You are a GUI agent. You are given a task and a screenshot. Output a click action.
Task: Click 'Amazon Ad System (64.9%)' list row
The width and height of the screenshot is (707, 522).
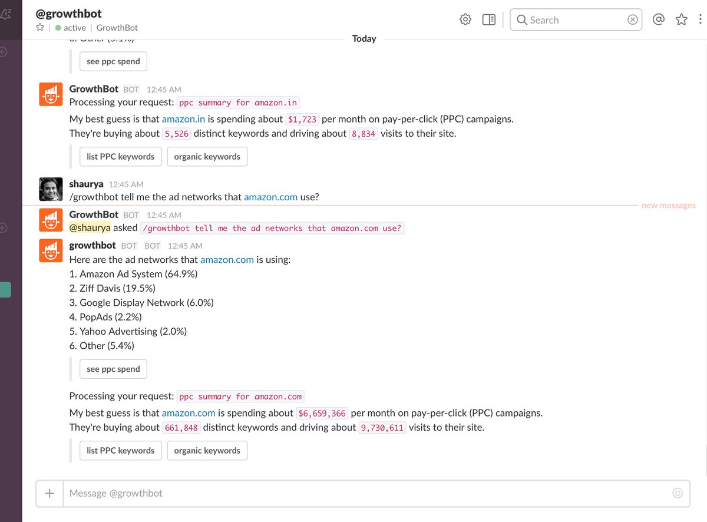coord(133,274)
